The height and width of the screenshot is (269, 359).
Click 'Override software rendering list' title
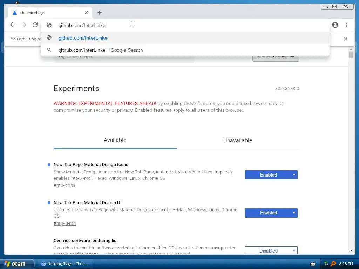click(x=86, y=240)
